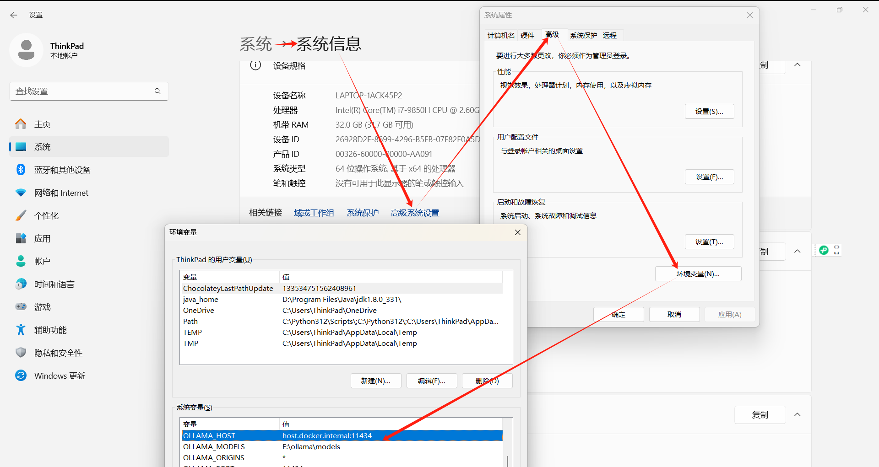Select Path user variable row
The height and width of the screenshot is (467, 879).
342,321
